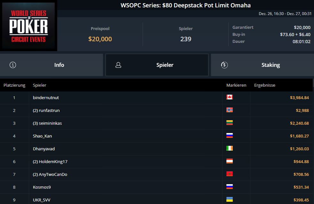Image resolution: width=314 pixels, height=204 pixels.
Task: Sort by Platzierung column header
Action: [x=14, y=85]
